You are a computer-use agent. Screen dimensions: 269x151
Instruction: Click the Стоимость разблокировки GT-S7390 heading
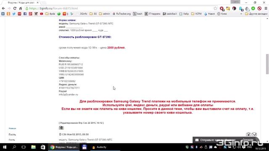85,37
